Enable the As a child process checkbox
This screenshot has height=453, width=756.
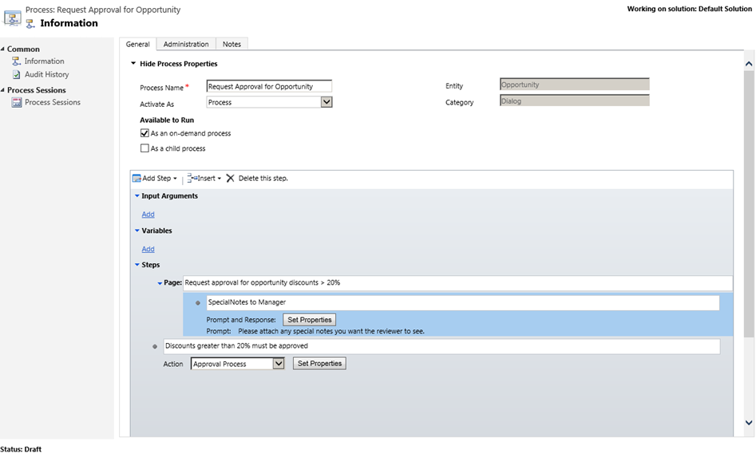click(144, 148)
